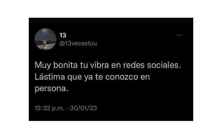Click the word te before conozco
The width and height of the screenshot is (222, 139).
tap(99, 77)
